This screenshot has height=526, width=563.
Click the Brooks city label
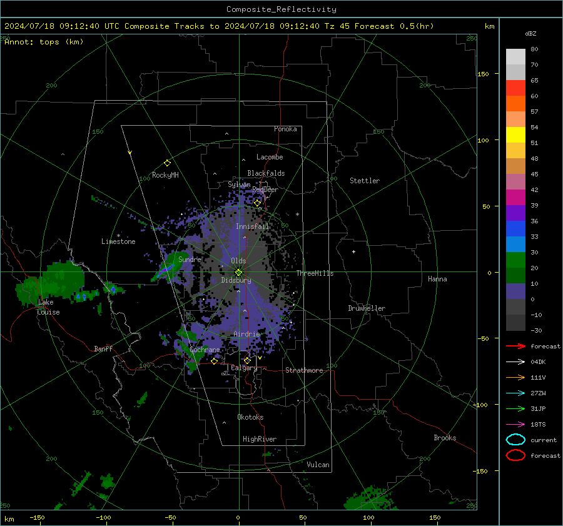[x=445, y=438]
